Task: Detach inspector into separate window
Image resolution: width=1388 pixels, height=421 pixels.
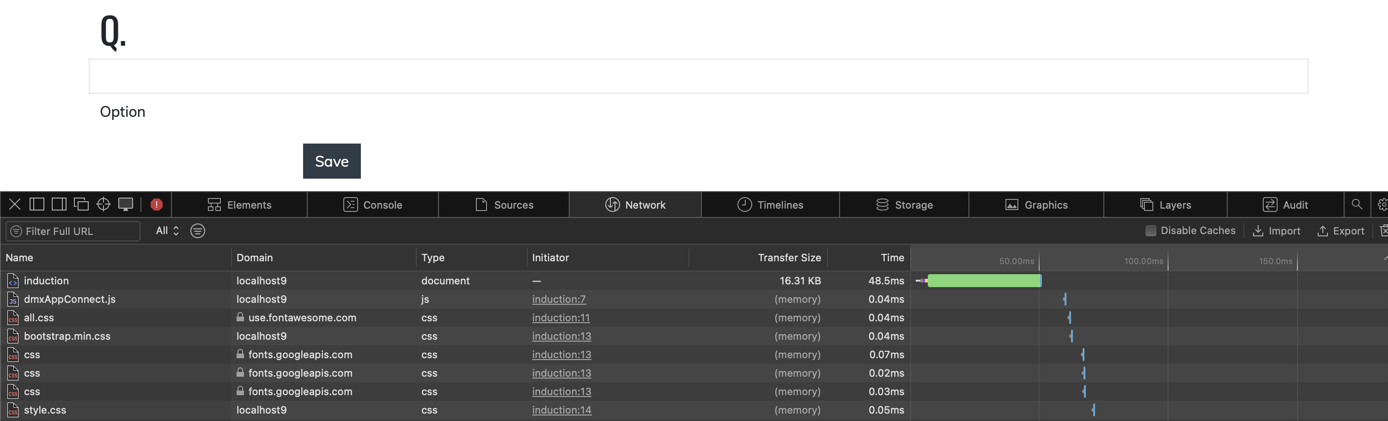Action: (81, 204)
